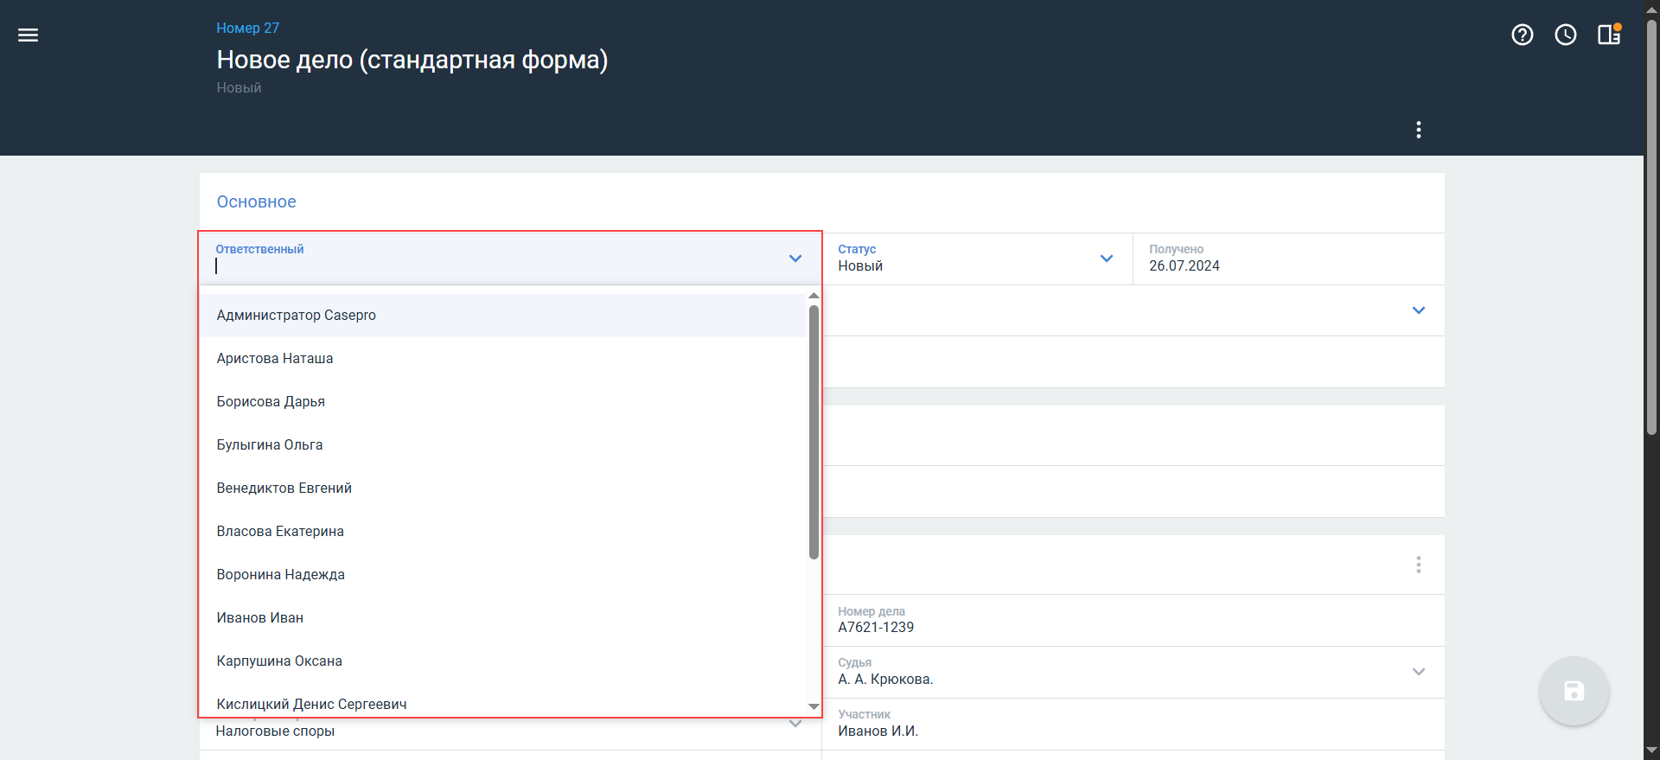The image size is (1660, 760).
Task: Open the side panel notifications icon
Action: [1609, 35]
